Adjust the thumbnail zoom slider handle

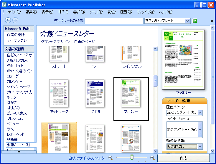click(132, 158)
